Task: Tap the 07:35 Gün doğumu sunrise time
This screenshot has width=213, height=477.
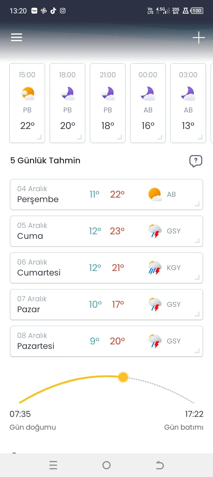Action: pyautogui.click(x=20, y=414)
